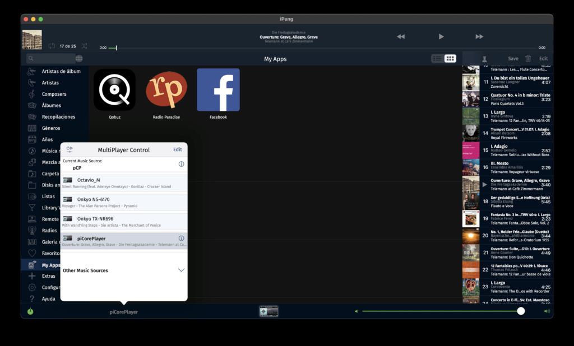Screen dimensions: 574x346
Task: Save the current playlist
Action: click(x=513, y=59)
